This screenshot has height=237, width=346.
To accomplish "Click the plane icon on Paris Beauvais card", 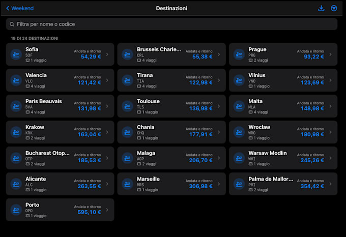I will (x=16, y=106).
